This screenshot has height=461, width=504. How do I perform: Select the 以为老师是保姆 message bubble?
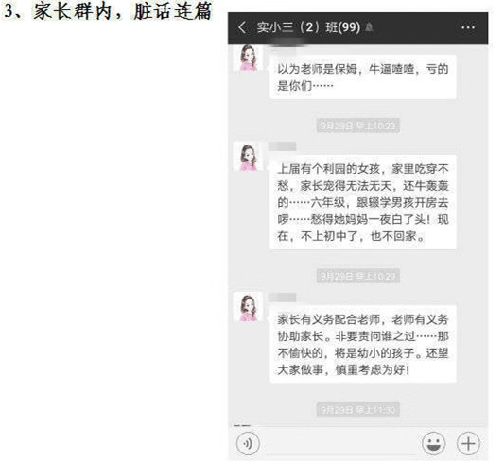pos(362,77)
